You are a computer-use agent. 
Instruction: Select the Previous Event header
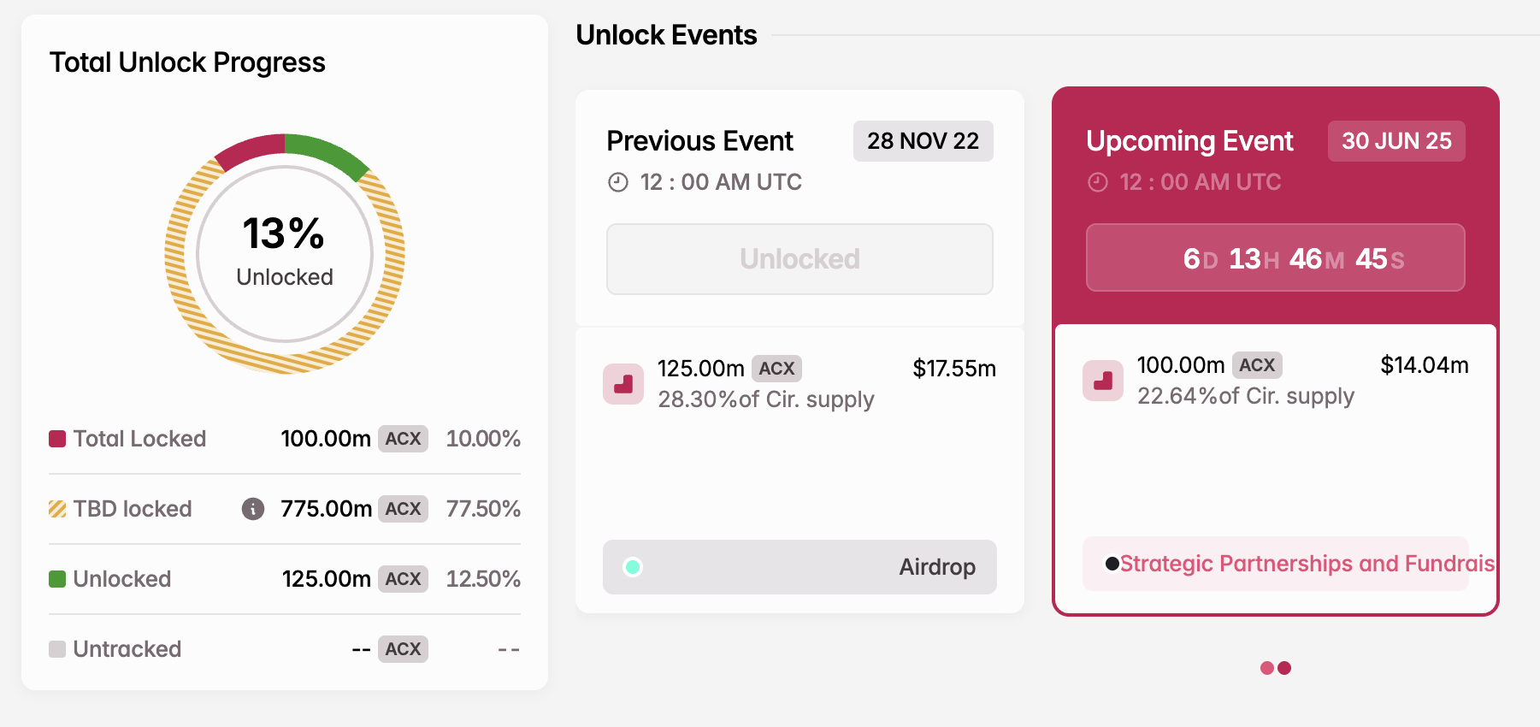coord(700,140)
